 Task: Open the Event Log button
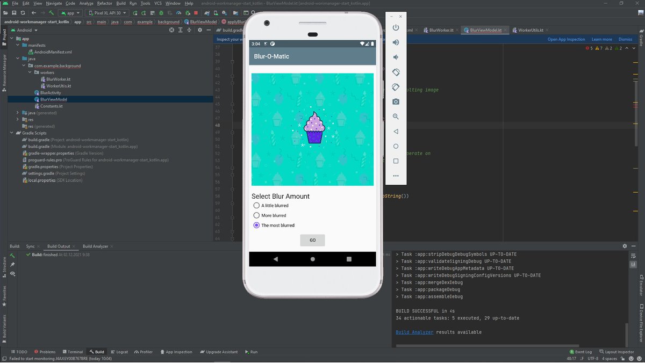tap(580, 352)
